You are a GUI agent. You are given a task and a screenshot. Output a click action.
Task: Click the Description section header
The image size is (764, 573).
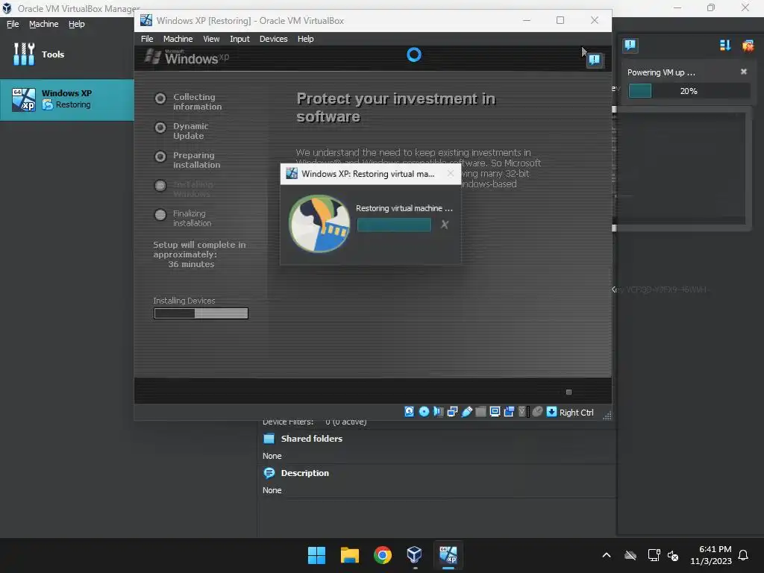(304, 473)
